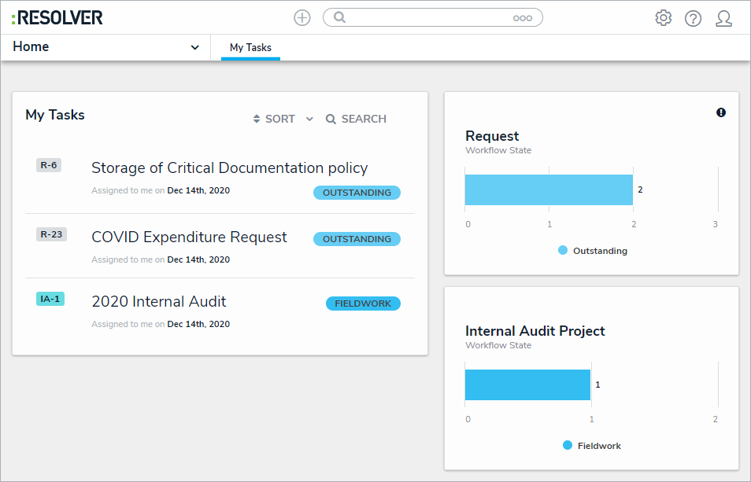Click the Sort button in My Tasks
751x482 pixels.
[274, 119]
